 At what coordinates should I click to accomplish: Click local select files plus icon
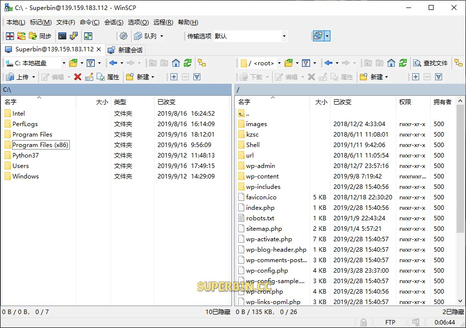(x=174, y=77)
